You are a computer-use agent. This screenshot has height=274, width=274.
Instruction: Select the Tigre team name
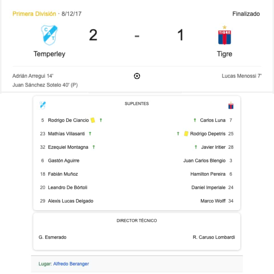click(x=225, y=54)
